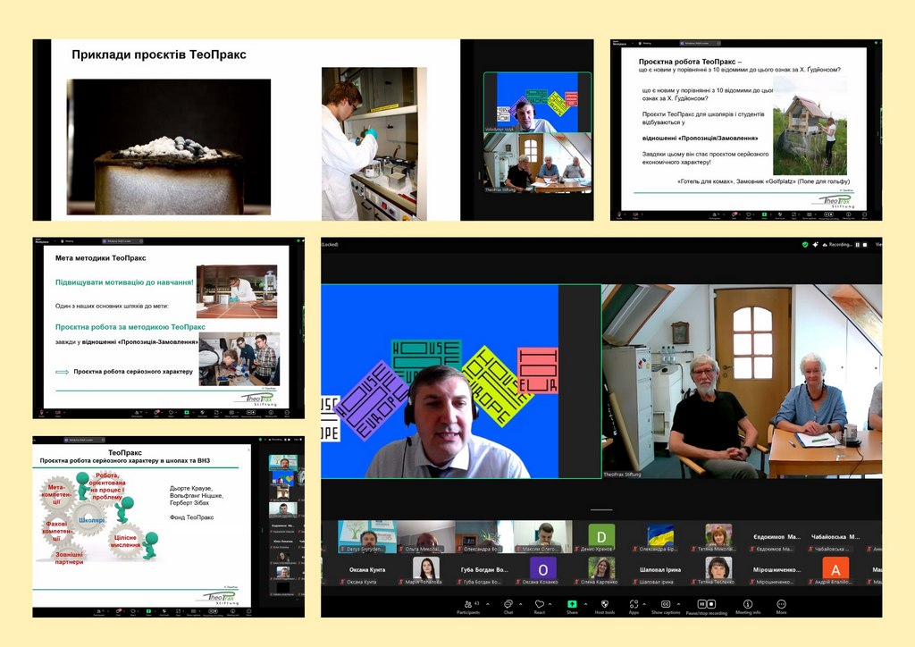This screenshot has height=647, width=915.
Task: Click the green Share screen icon
Action: [x=572, y=604]
